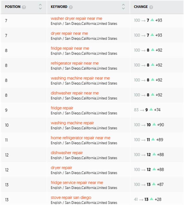This screenshot has height=205, width=184.
Task: Open 'dishwasher repair near me' keyword
Action: click(x=75, y=93)
